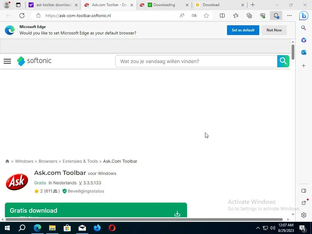View site information lock icon
The height and width of the screenshot is (234, 312).
coord(38,16)
